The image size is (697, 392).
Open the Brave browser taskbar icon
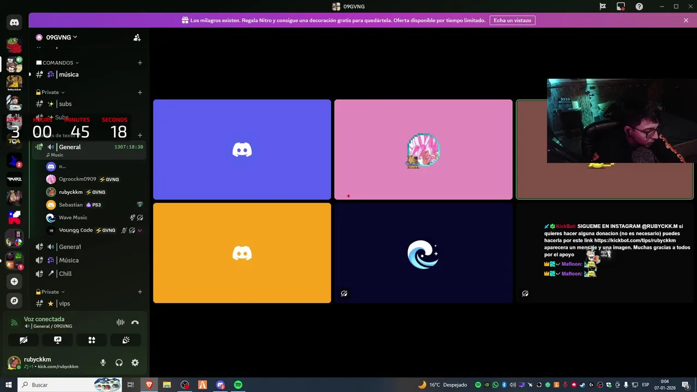point(149,385)
